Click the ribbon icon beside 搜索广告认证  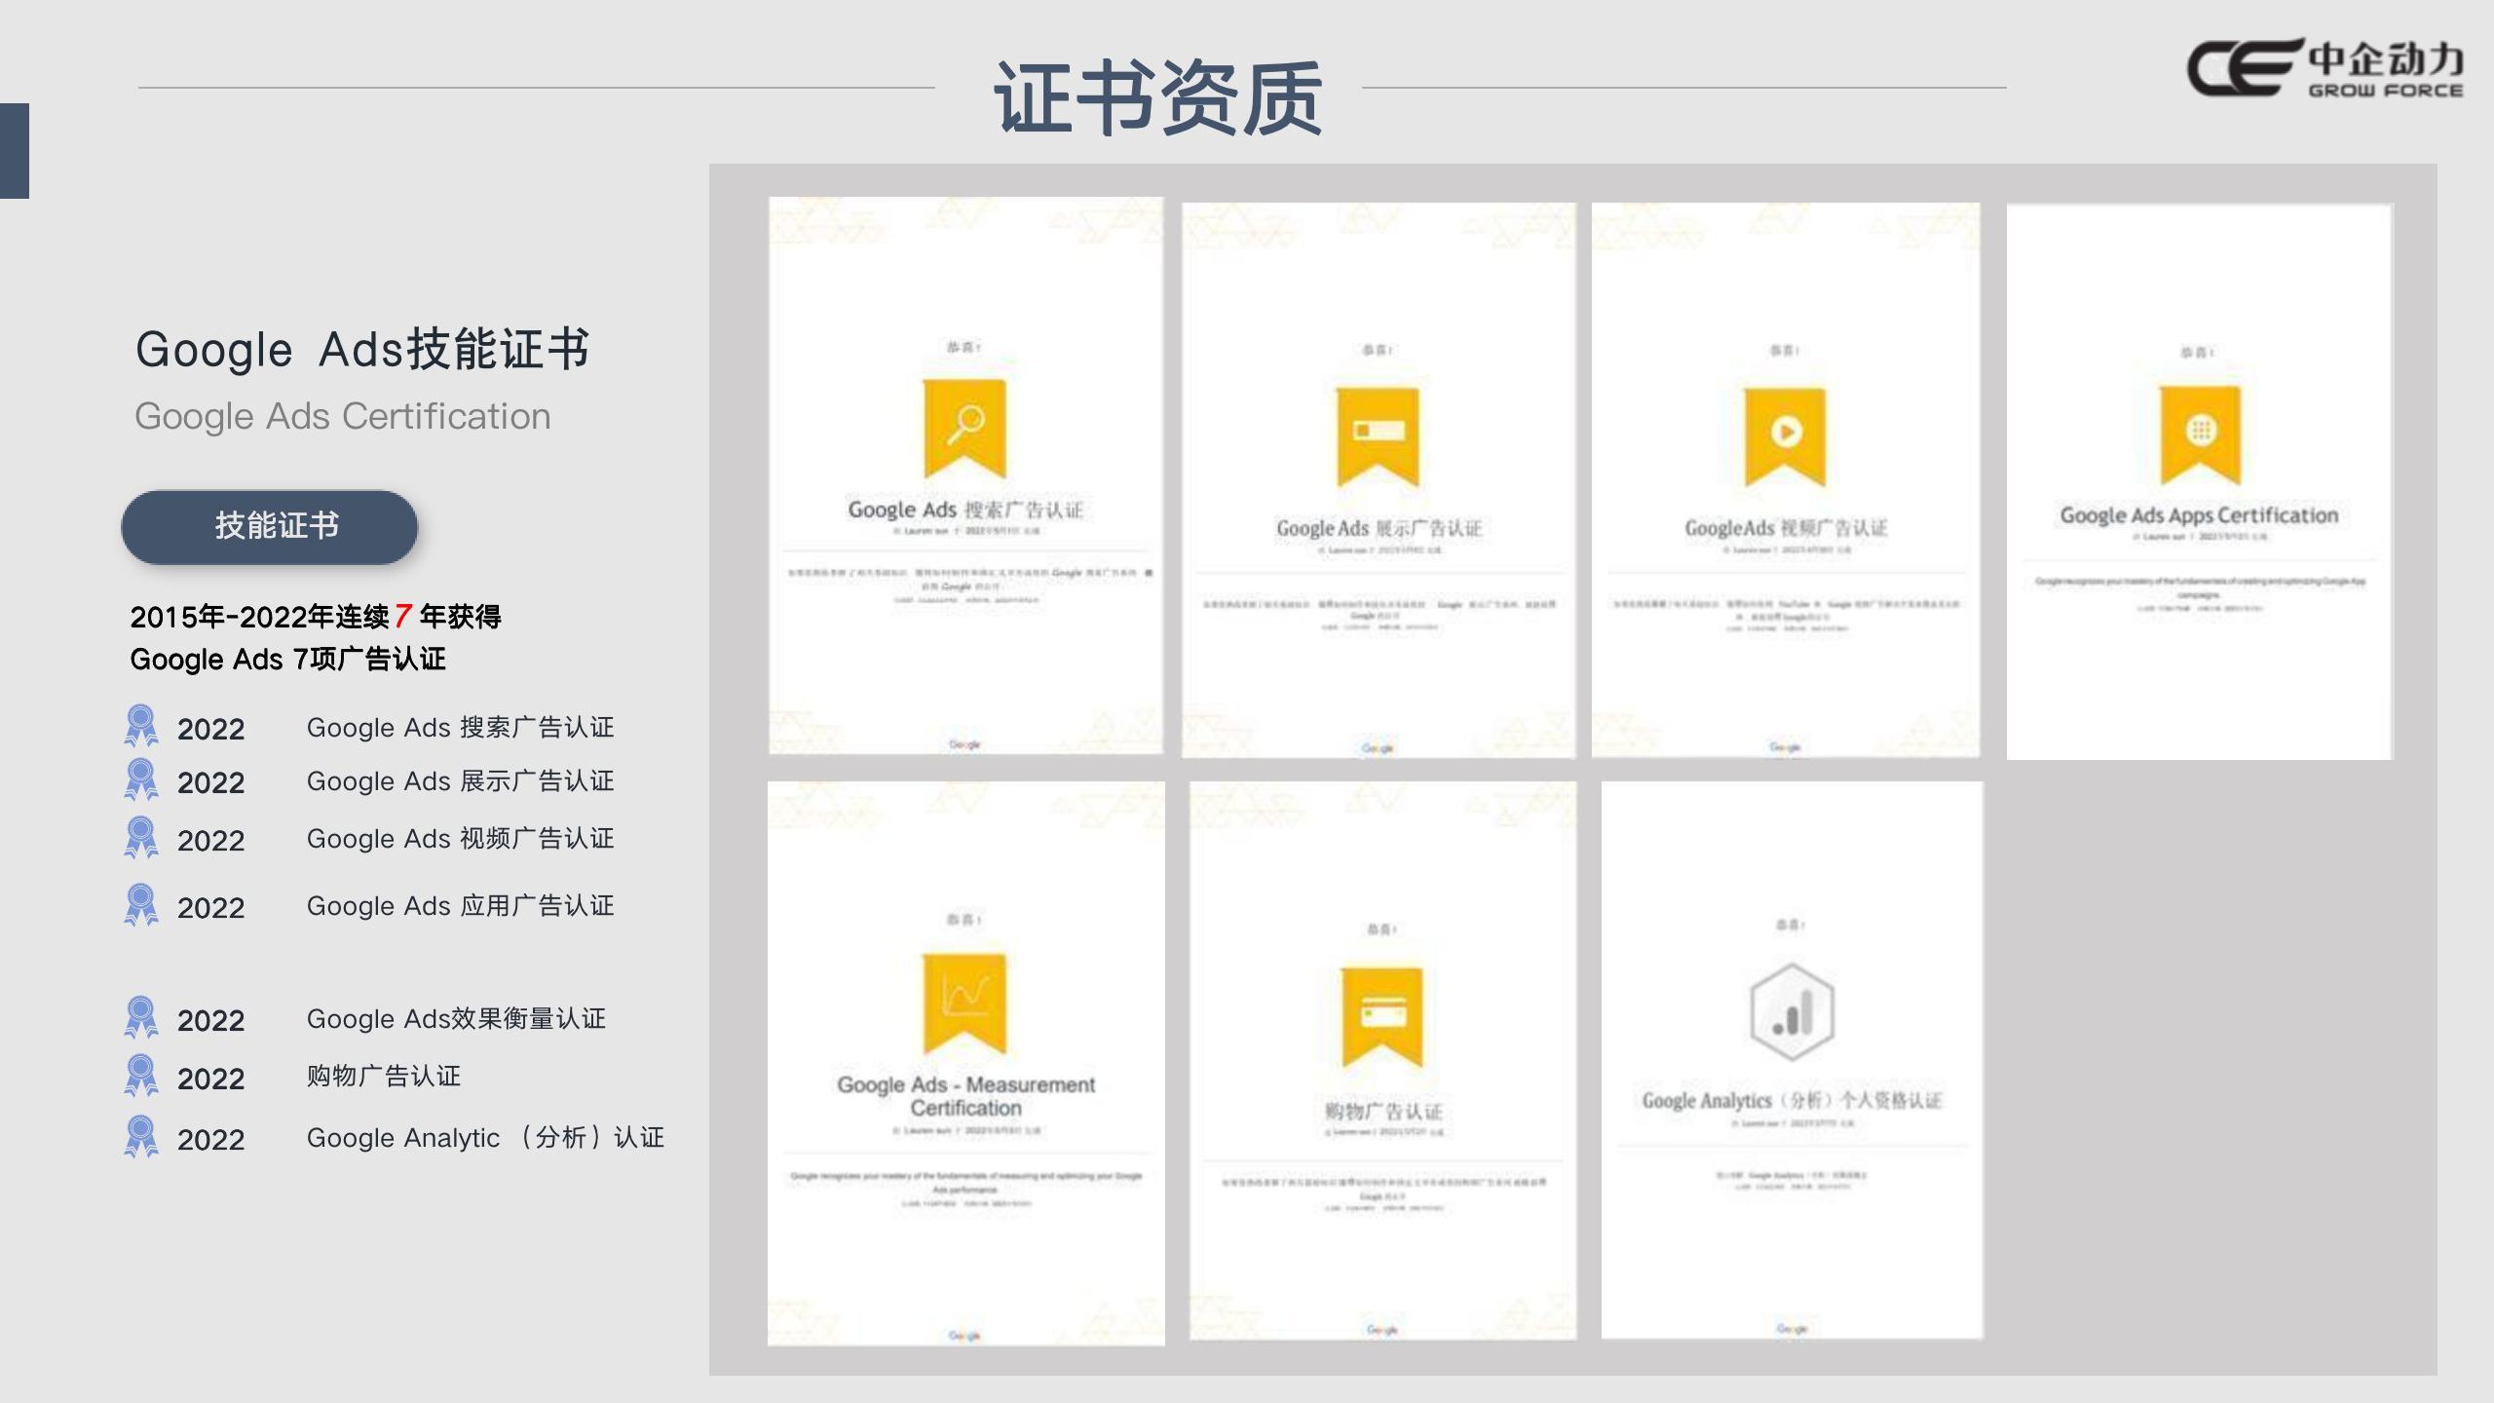pyautogui.click(x=141, y=726)
